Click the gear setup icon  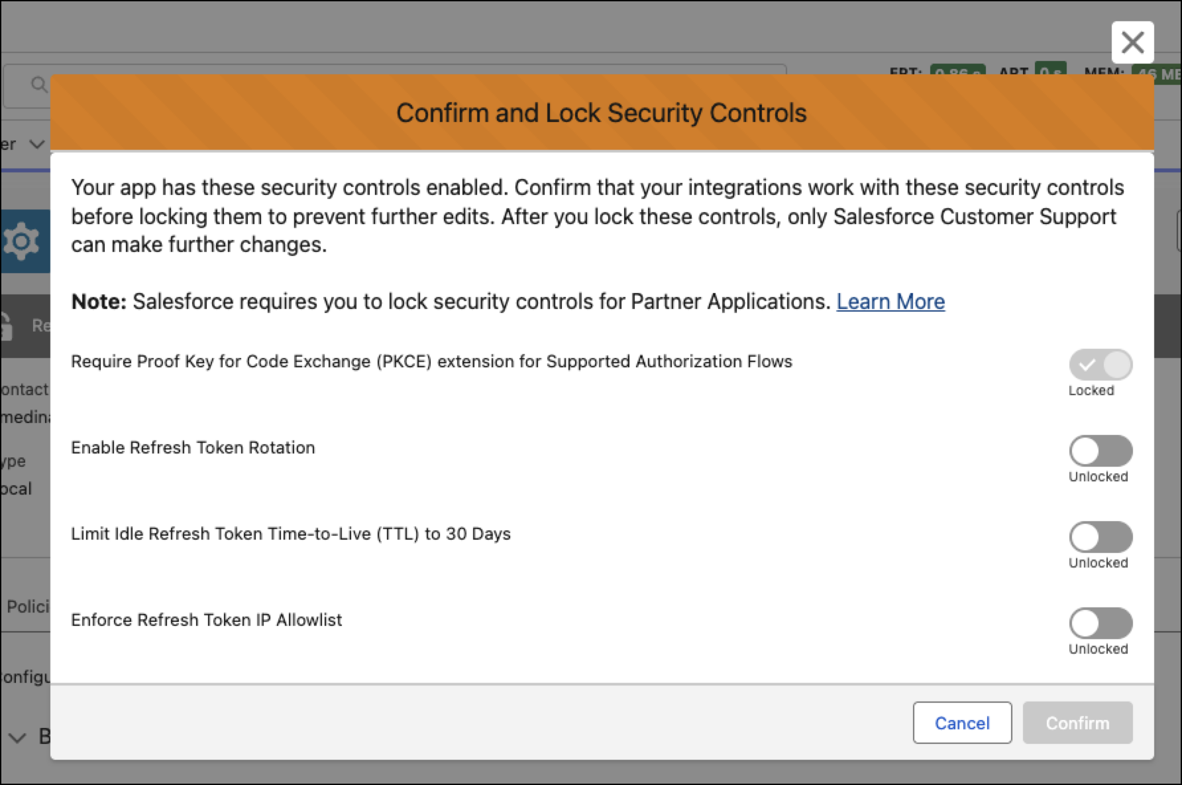pos(21,241)
